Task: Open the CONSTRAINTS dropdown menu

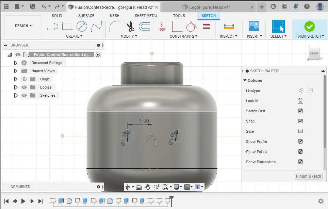Action: [183, 36]
